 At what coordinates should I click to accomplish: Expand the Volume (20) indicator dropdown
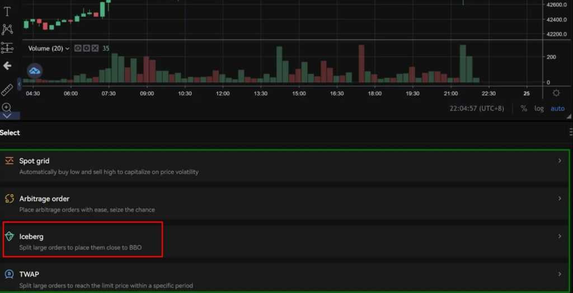[x=68, y=49]
